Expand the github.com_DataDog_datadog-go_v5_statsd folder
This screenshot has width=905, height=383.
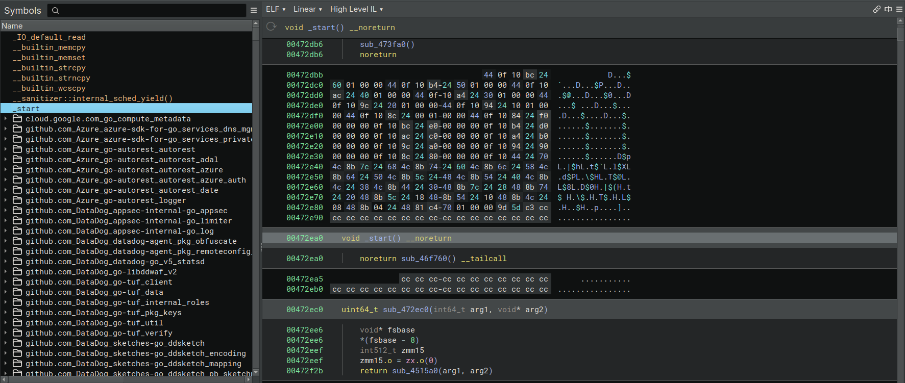tap(6, 262)
